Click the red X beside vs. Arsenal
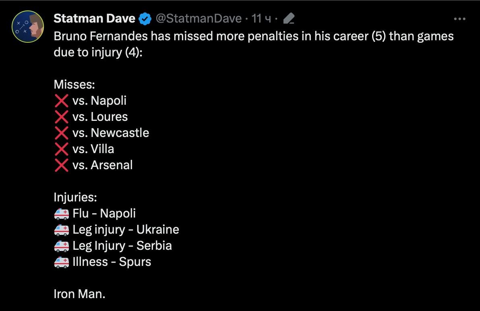The width and height of the screenshot is (480, 311). (x=61, y=165)
